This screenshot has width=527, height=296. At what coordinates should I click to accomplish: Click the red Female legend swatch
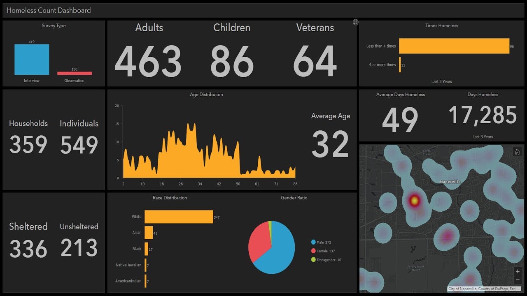point(313,251)
